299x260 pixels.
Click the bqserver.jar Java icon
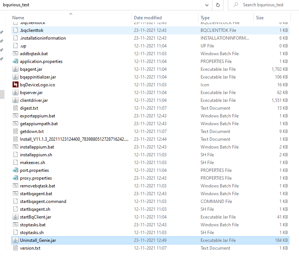16,92
